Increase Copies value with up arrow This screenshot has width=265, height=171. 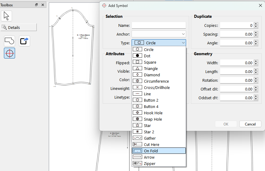tap(256, 24)
